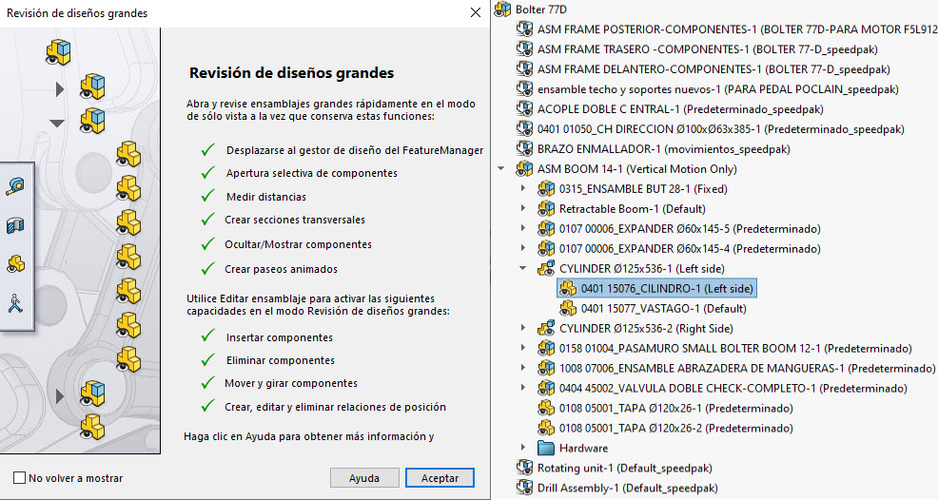Image resolution: width=938 pixels, height=500 pixels.
Task: Select Rotating unit-1 (Default_speedpak) row
Action: [615, 469]
